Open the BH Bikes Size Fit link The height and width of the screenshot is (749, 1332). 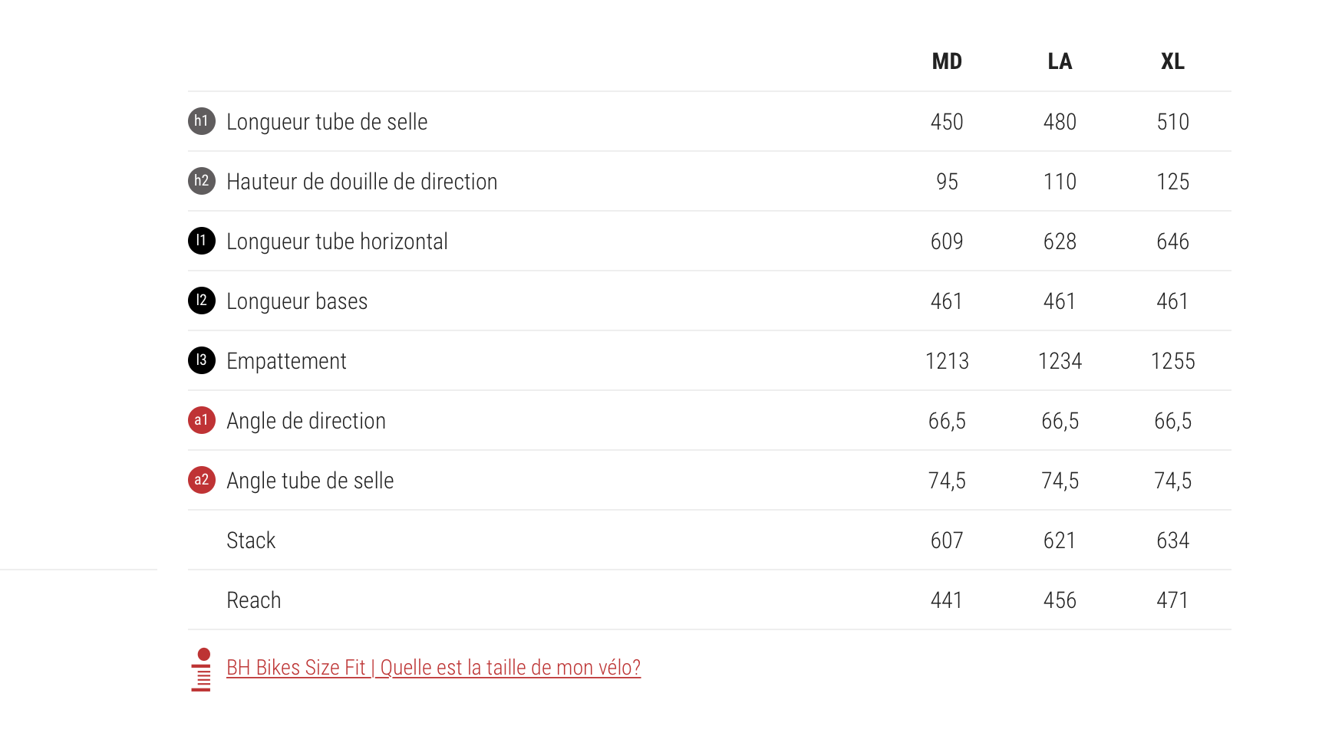click(434, 668)
